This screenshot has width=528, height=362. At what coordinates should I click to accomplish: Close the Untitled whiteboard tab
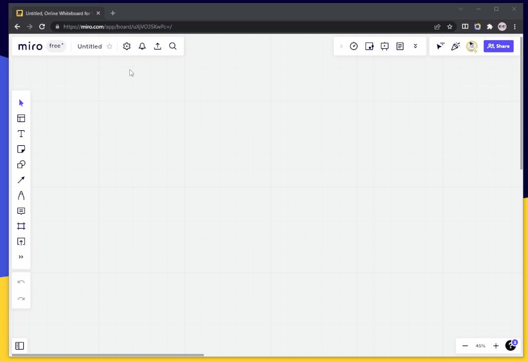98,13
